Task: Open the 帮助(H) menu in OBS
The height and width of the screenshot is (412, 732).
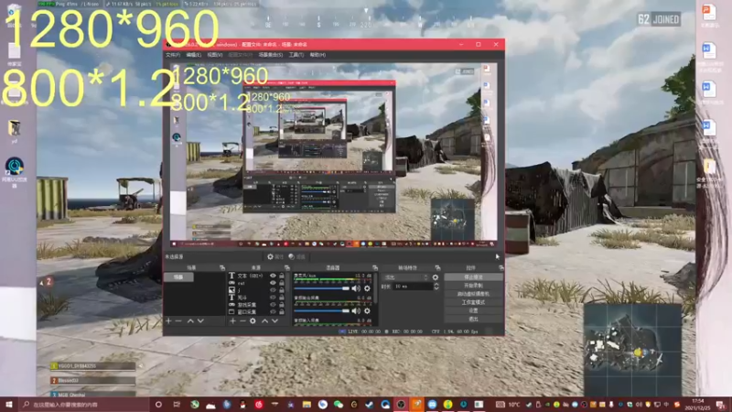Action: point(318,55)
